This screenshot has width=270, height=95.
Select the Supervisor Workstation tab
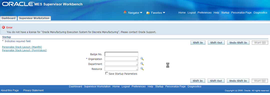[34, 18]
